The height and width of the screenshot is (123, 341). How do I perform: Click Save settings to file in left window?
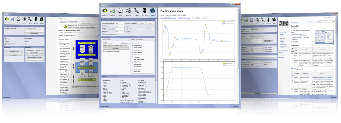14,55
